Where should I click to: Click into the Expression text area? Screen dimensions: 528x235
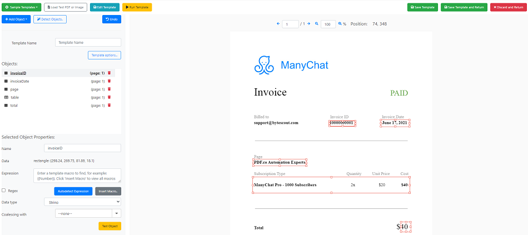click(77, 176)
